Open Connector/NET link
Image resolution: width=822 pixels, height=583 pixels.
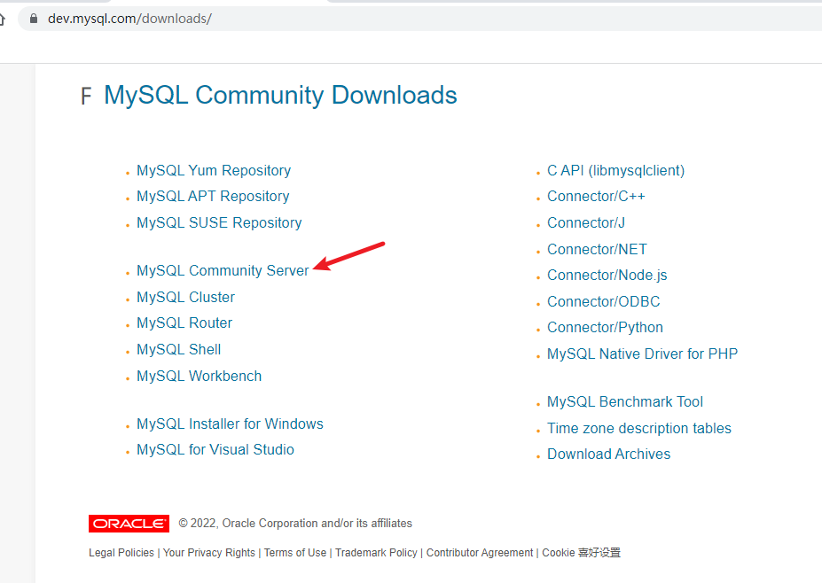point(597,249)
